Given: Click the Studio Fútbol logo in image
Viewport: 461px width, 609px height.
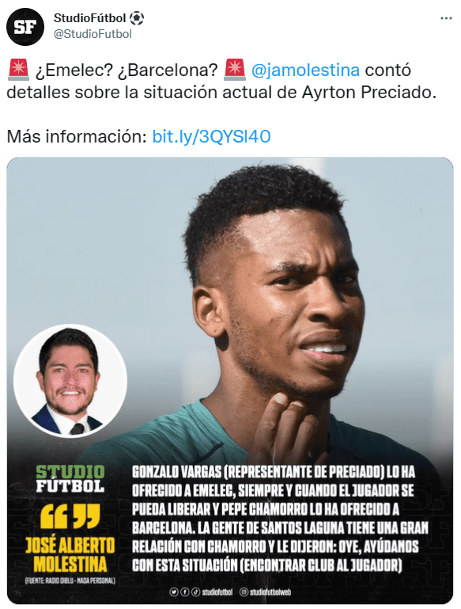Looking at the screenshot, I should [70, 479].
